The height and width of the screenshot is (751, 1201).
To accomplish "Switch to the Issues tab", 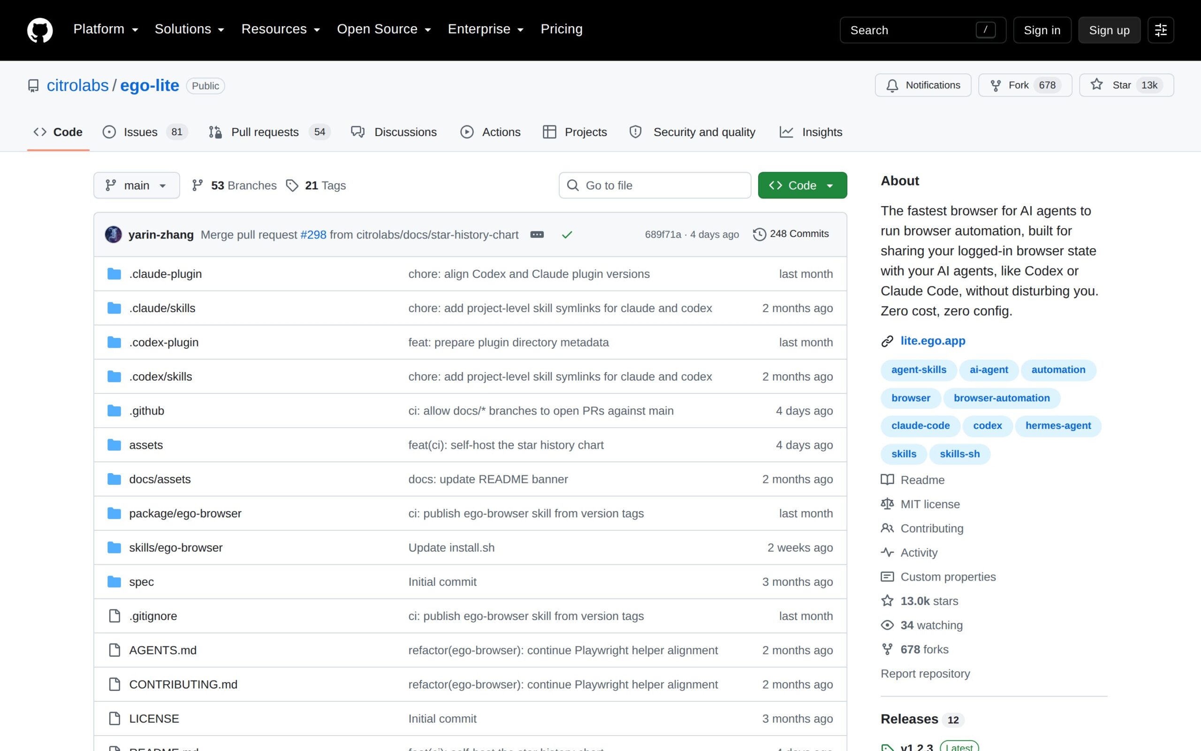I will point(145,132).
